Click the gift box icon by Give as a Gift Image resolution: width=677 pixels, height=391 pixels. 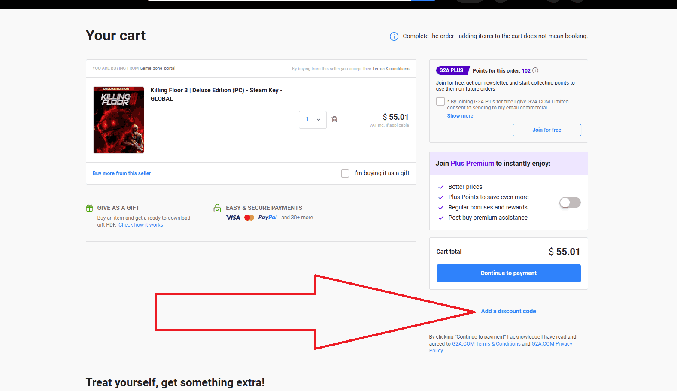[x=89, y=208]
